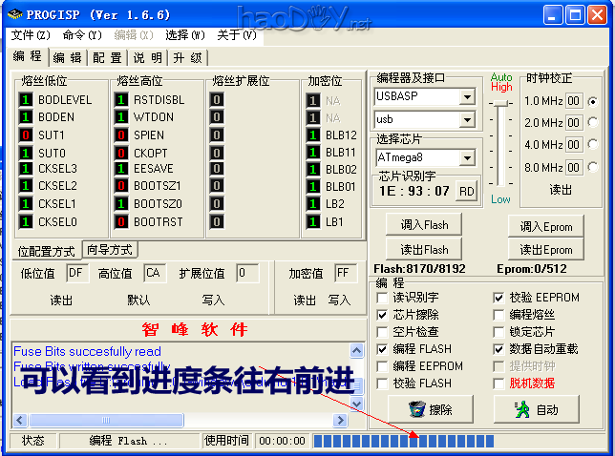Open the USBASP programmer dropdown
The width and height of the screenshot is (615, 456).
click(x=467, y=97)
